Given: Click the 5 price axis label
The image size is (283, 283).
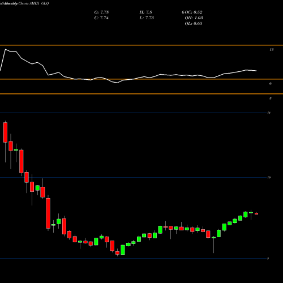Looking at the screenshot, I should click(x=268, y=259).
